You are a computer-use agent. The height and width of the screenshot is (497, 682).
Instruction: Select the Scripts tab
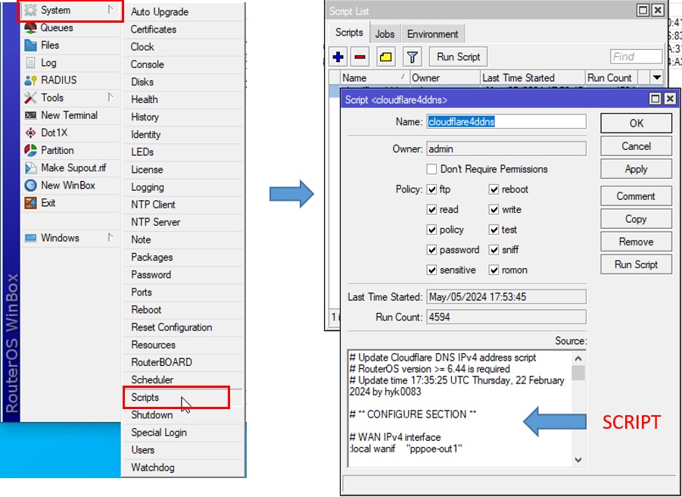coord(349,33)
